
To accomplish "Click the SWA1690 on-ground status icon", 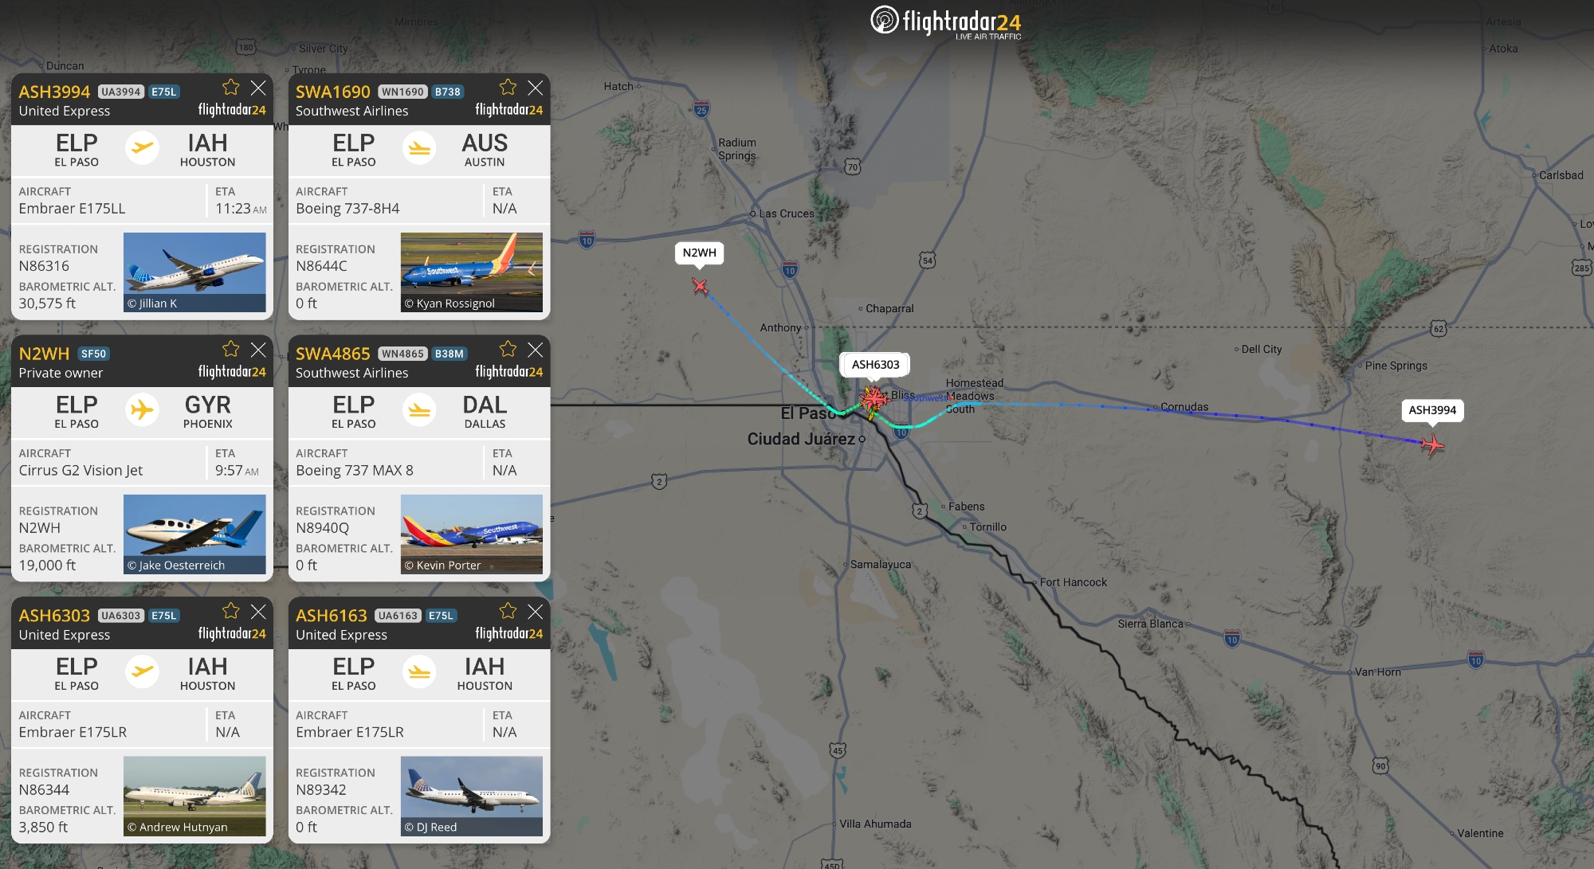I will pyautogui.click(x=419, y=148).
